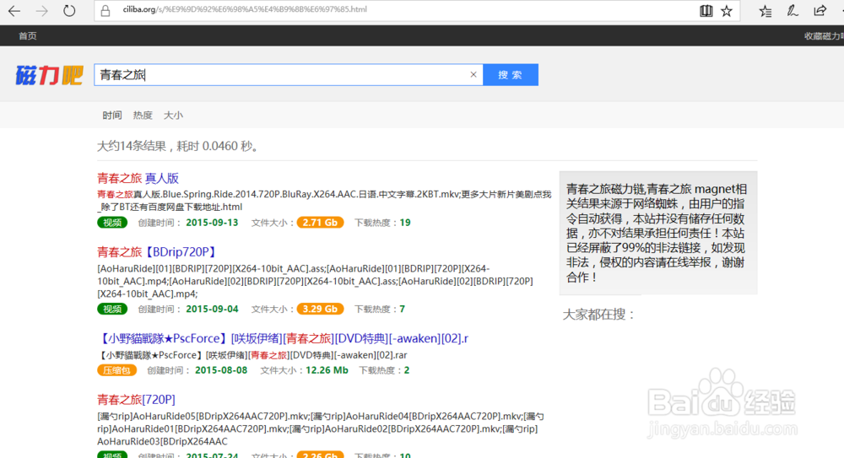Open result 青春之旅[720P]
The width and height of the screenshot is (844, 458).
[136, 399]
